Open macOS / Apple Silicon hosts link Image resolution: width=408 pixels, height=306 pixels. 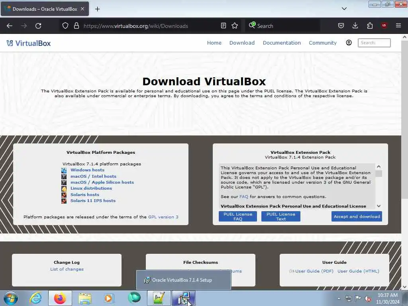(x=102, y=182)
